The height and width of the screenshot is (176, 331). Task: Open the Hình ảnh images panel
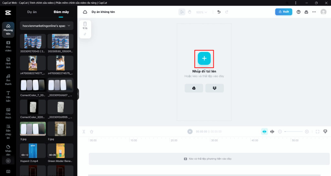tap(8, 63)
